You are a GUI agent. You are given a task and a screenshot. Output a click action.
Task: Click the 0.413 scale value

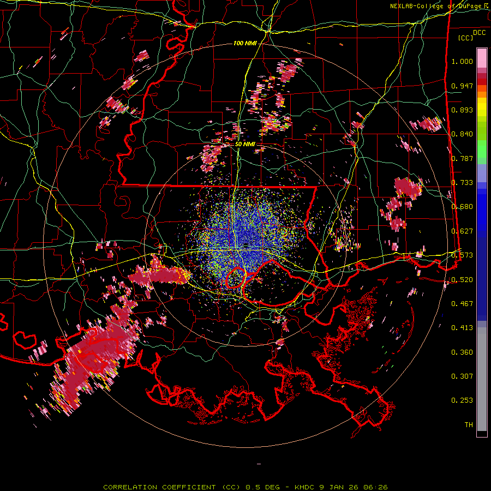click(x=462, y=328)
